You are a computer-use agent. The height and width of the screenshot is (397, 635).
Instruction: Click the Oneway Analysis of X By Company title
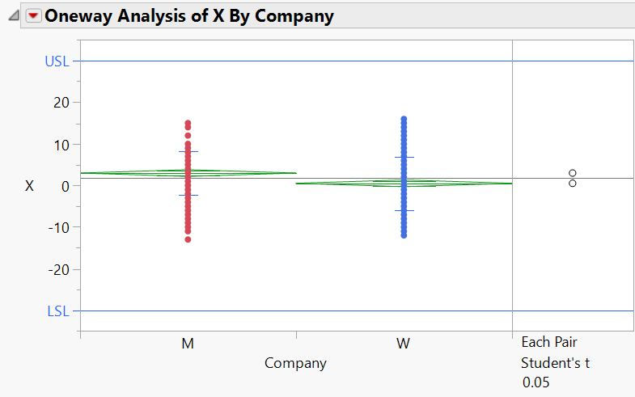pos(189,16)
